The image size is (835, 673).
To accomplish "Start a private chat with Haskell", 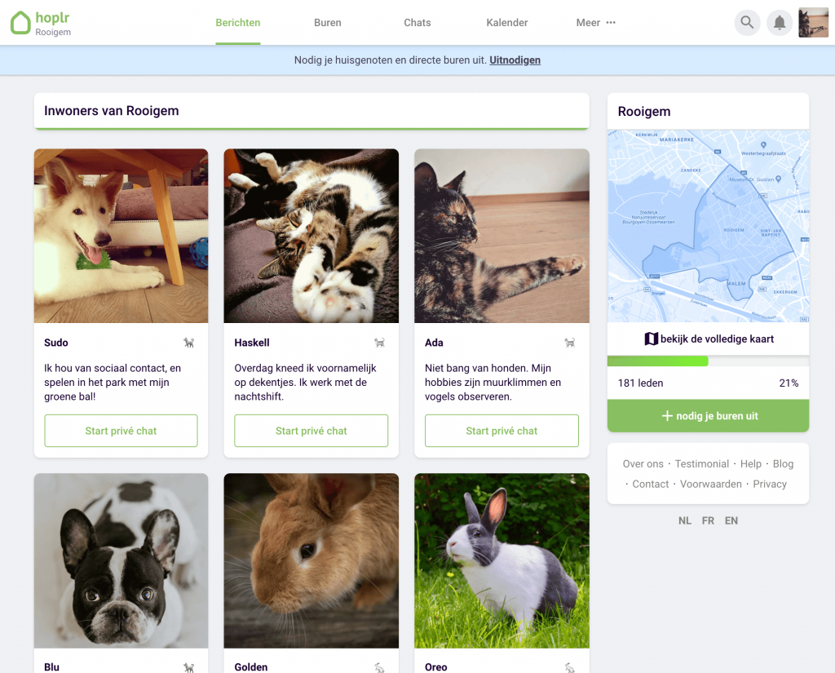I will (311, 431).
